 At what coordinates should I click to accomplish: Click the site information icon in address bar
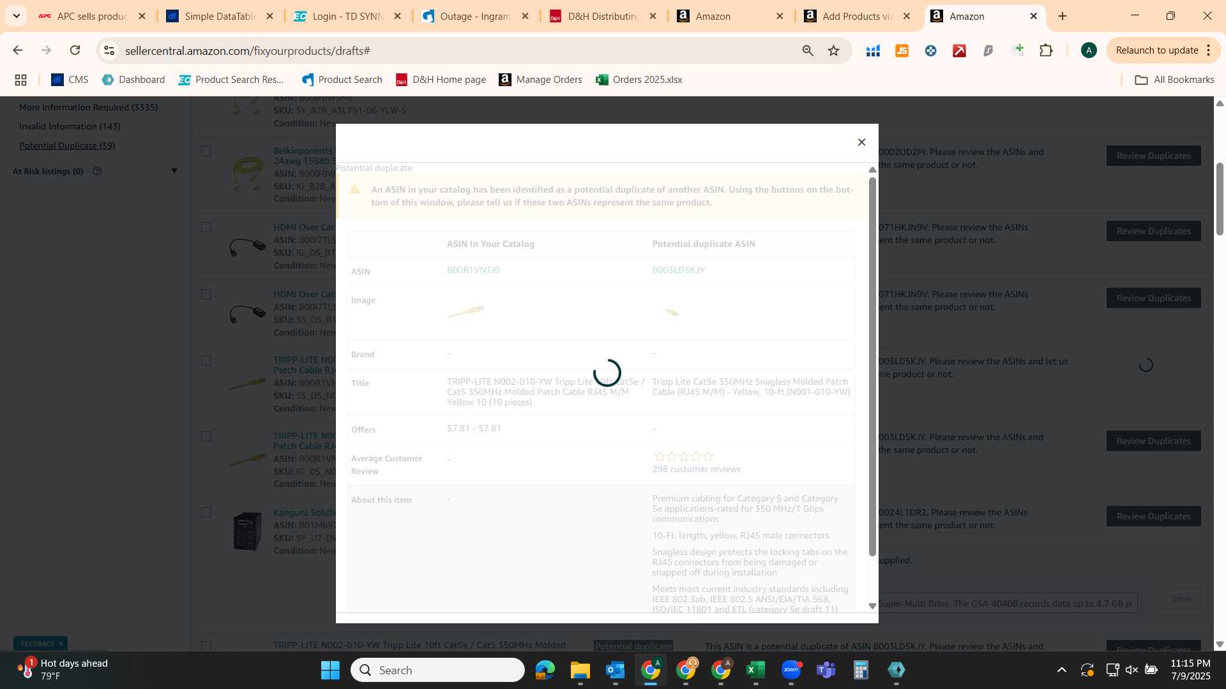109,50
